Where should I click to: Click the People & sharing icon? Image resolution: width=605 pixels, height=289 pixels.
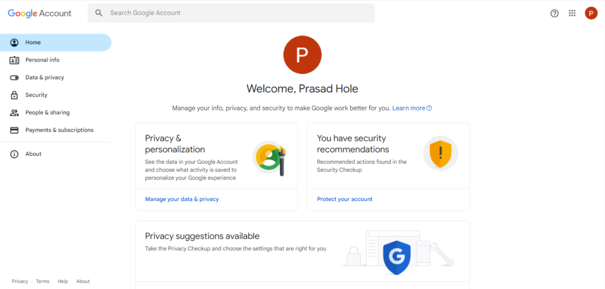tap(14, 113)
